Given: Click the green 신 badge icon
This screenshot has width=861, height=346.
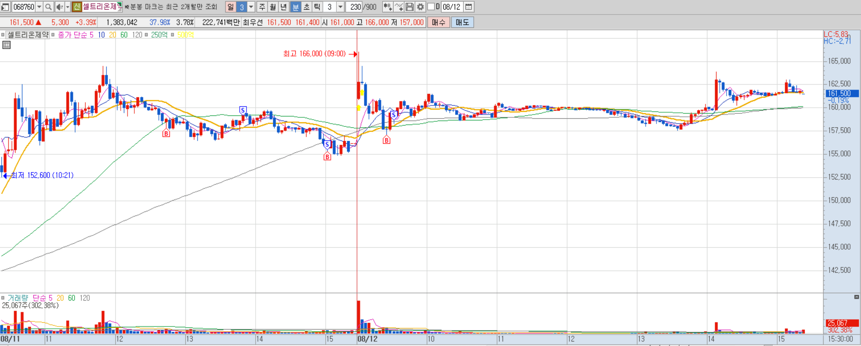Looking at the screenshot, I should pyautogui.click(x=77, y=7).
